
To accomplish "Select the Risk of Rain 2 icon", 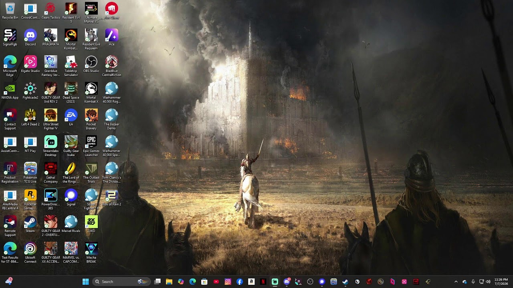I will click(x=111, y=198).
